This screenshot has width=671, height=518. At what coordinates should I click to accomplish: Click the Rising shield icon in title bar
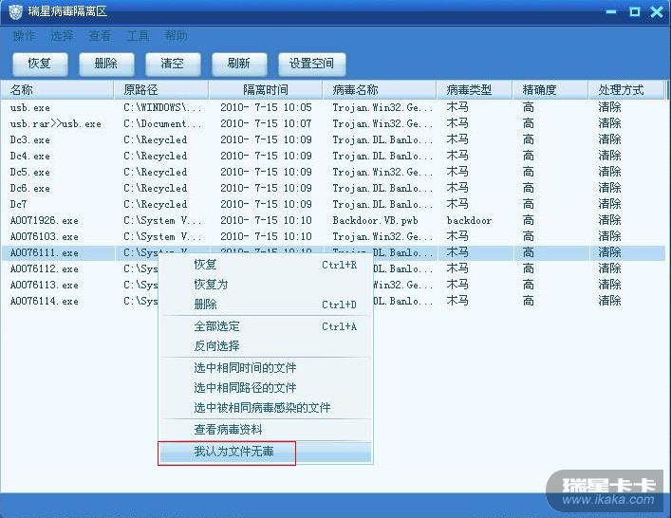pos(15,11)
